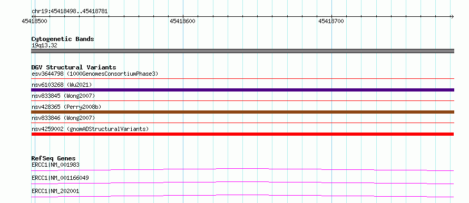Click ERCC1|NM_001166049 transcript label
This screenshot has width=469, height=203.
coord(60,178)
